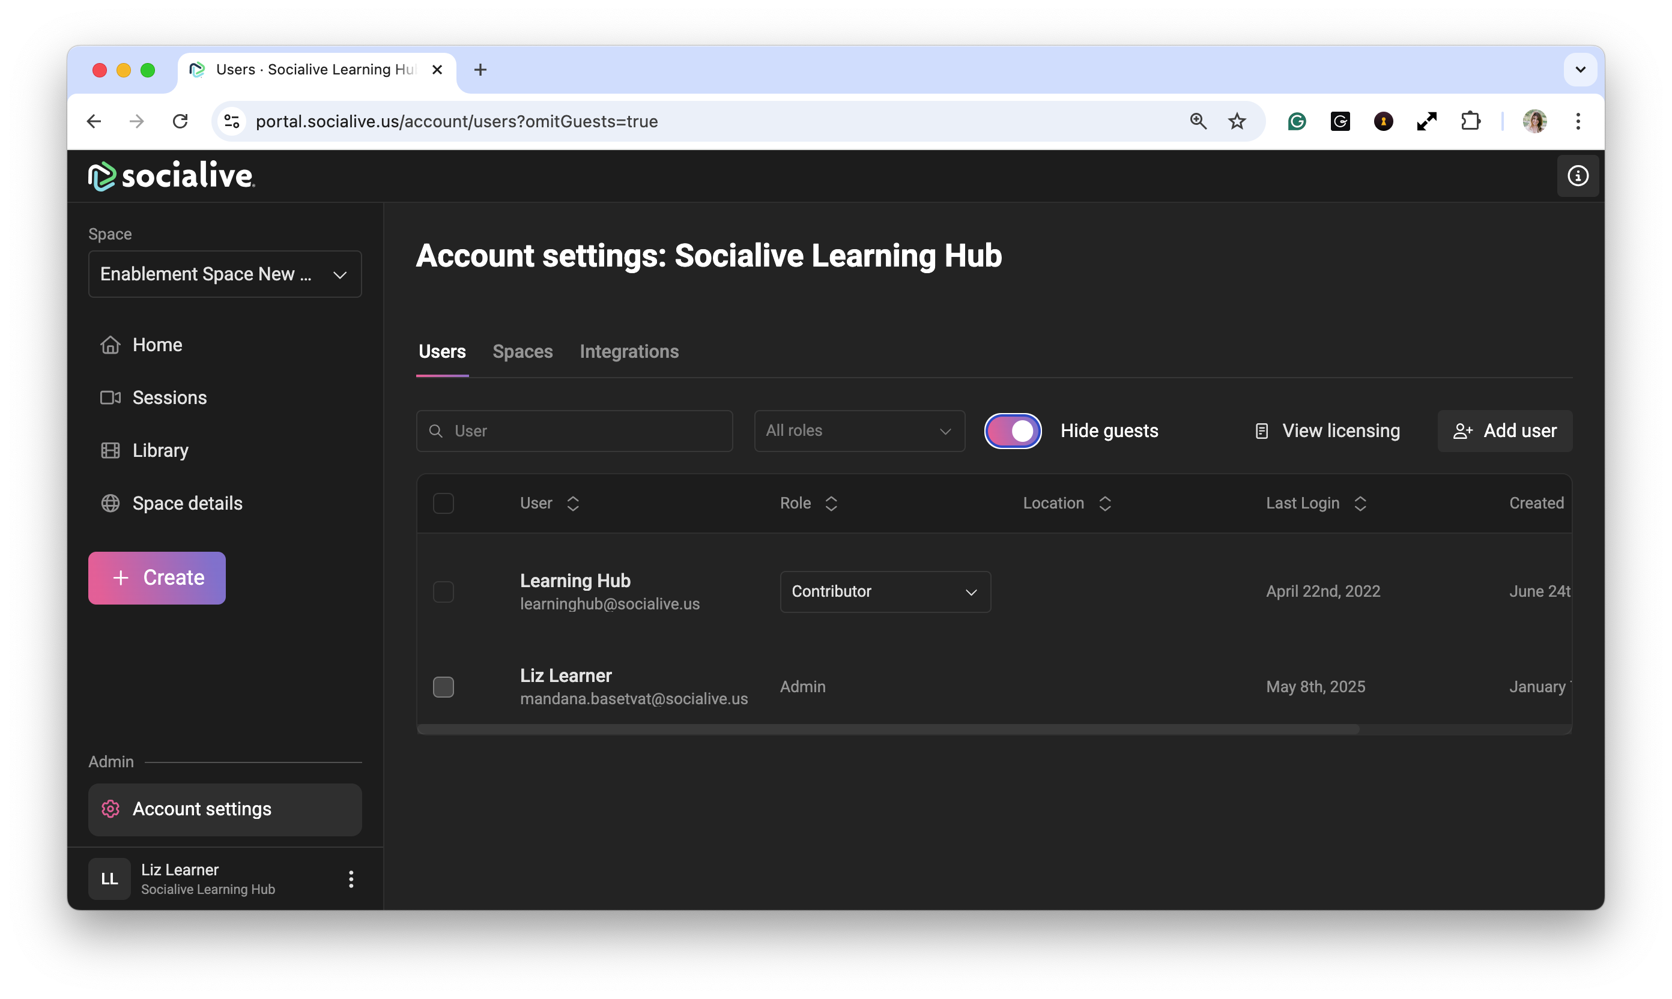Check the select-all header checkbox
1672x999 pixels.
click(x=443, y=504)
